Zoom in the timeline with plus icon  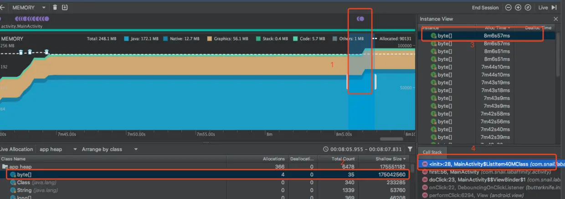point(518,7)
